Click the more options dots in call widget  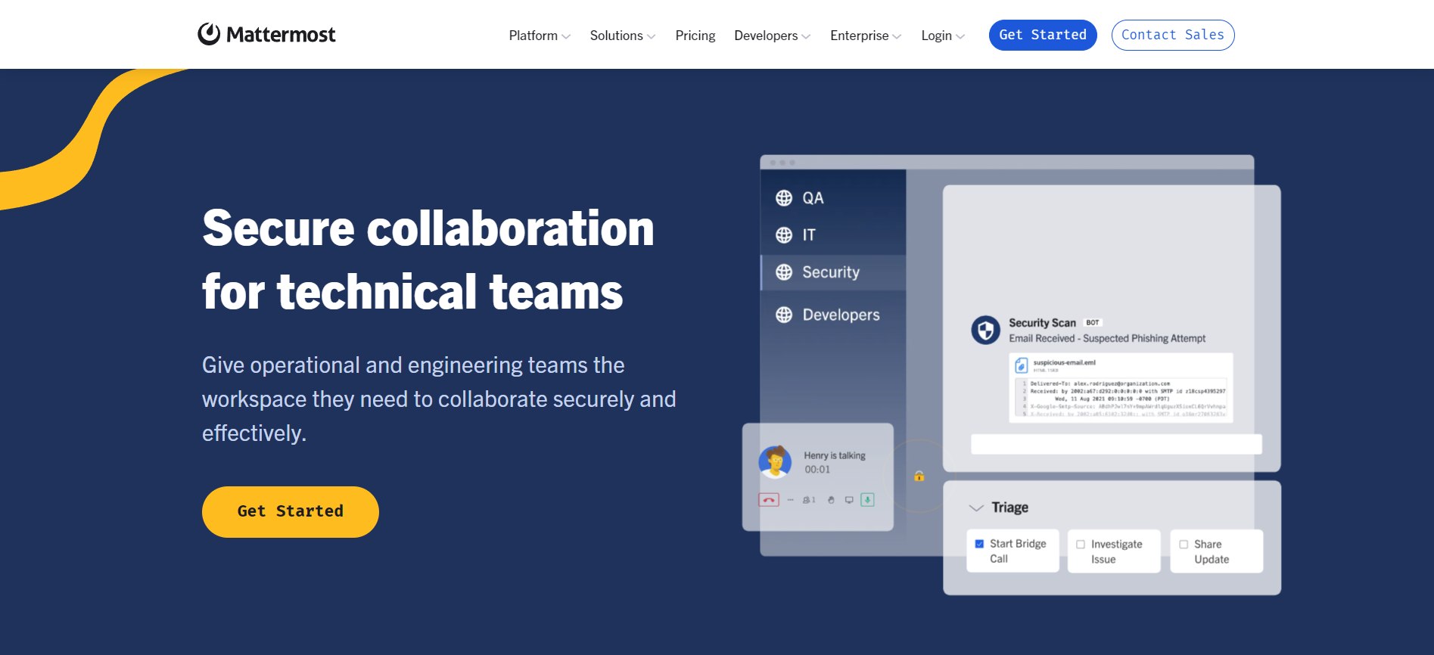click(790, 500)
